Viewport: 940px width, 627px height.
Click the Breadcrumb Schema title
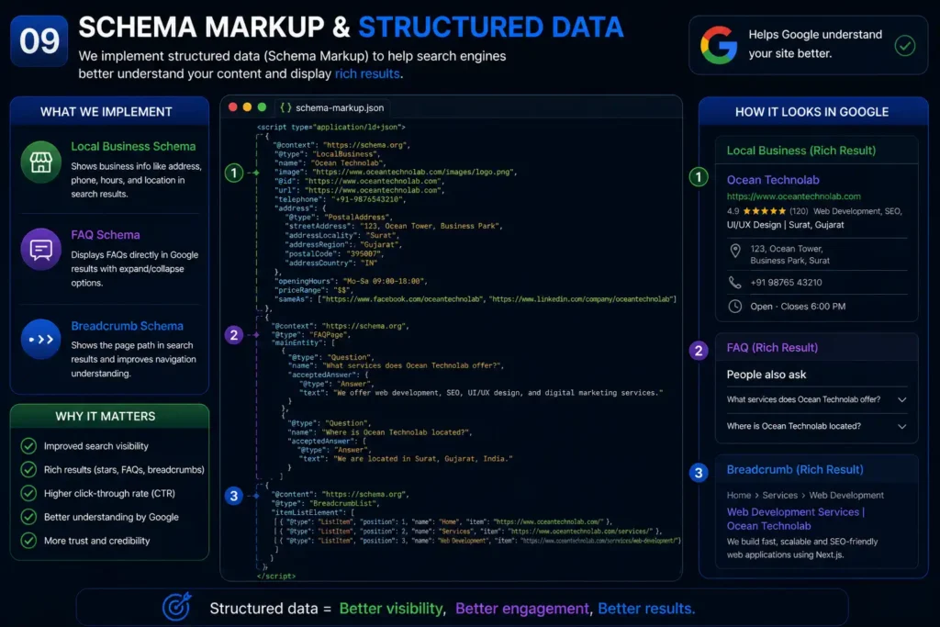point(127,326)
